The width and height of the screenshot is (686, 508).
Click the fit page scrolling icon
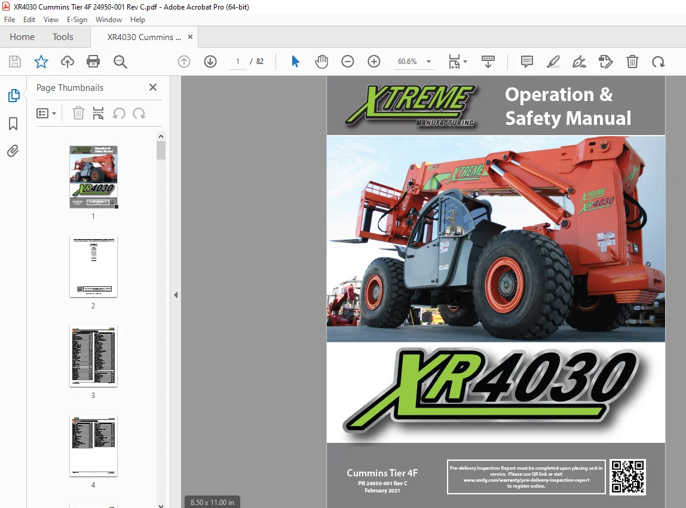454,62
